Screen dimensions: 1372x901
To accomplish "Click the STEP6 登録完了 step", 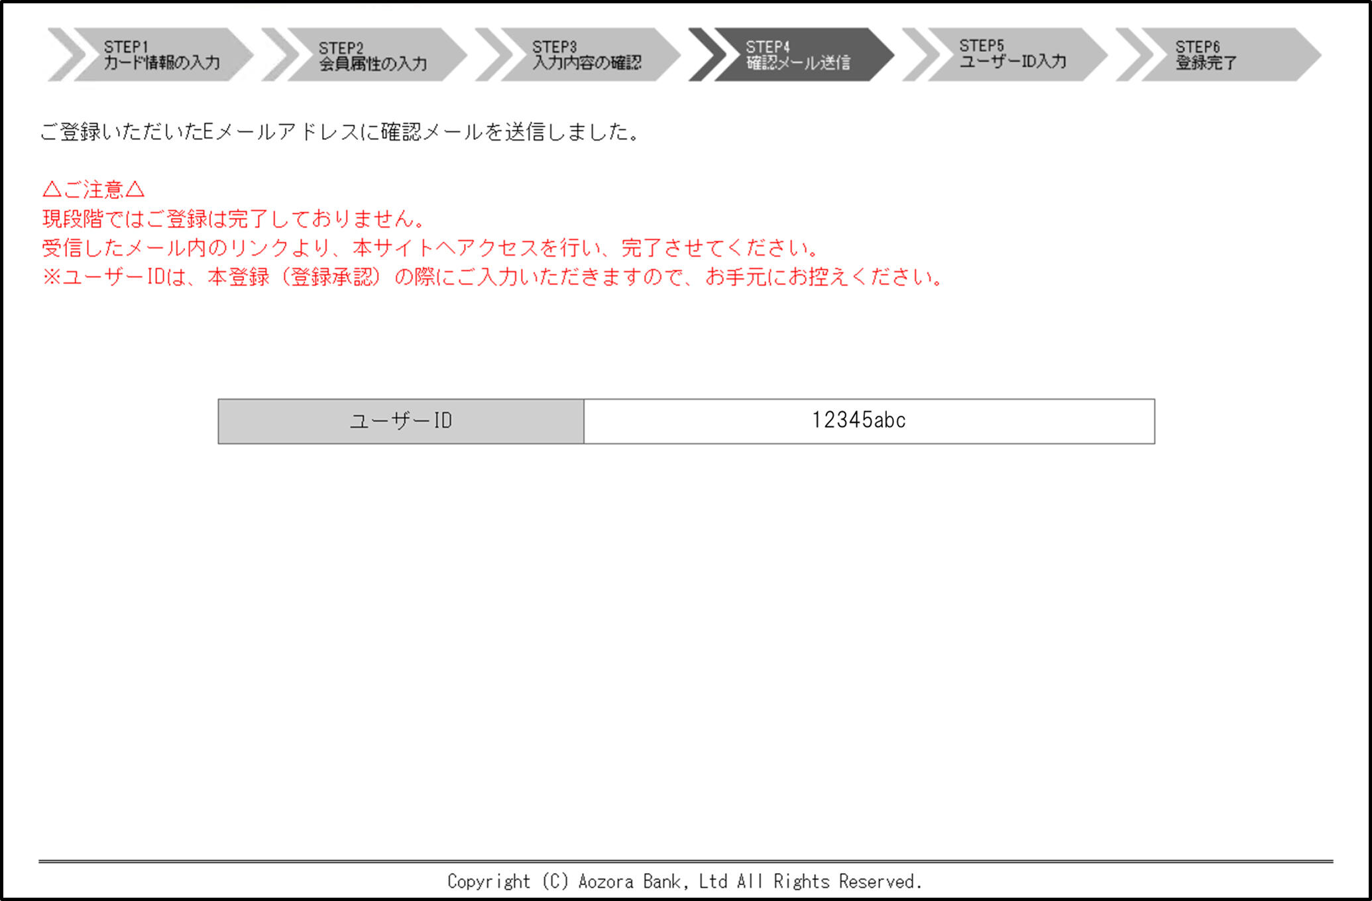I will (1206, 55).
